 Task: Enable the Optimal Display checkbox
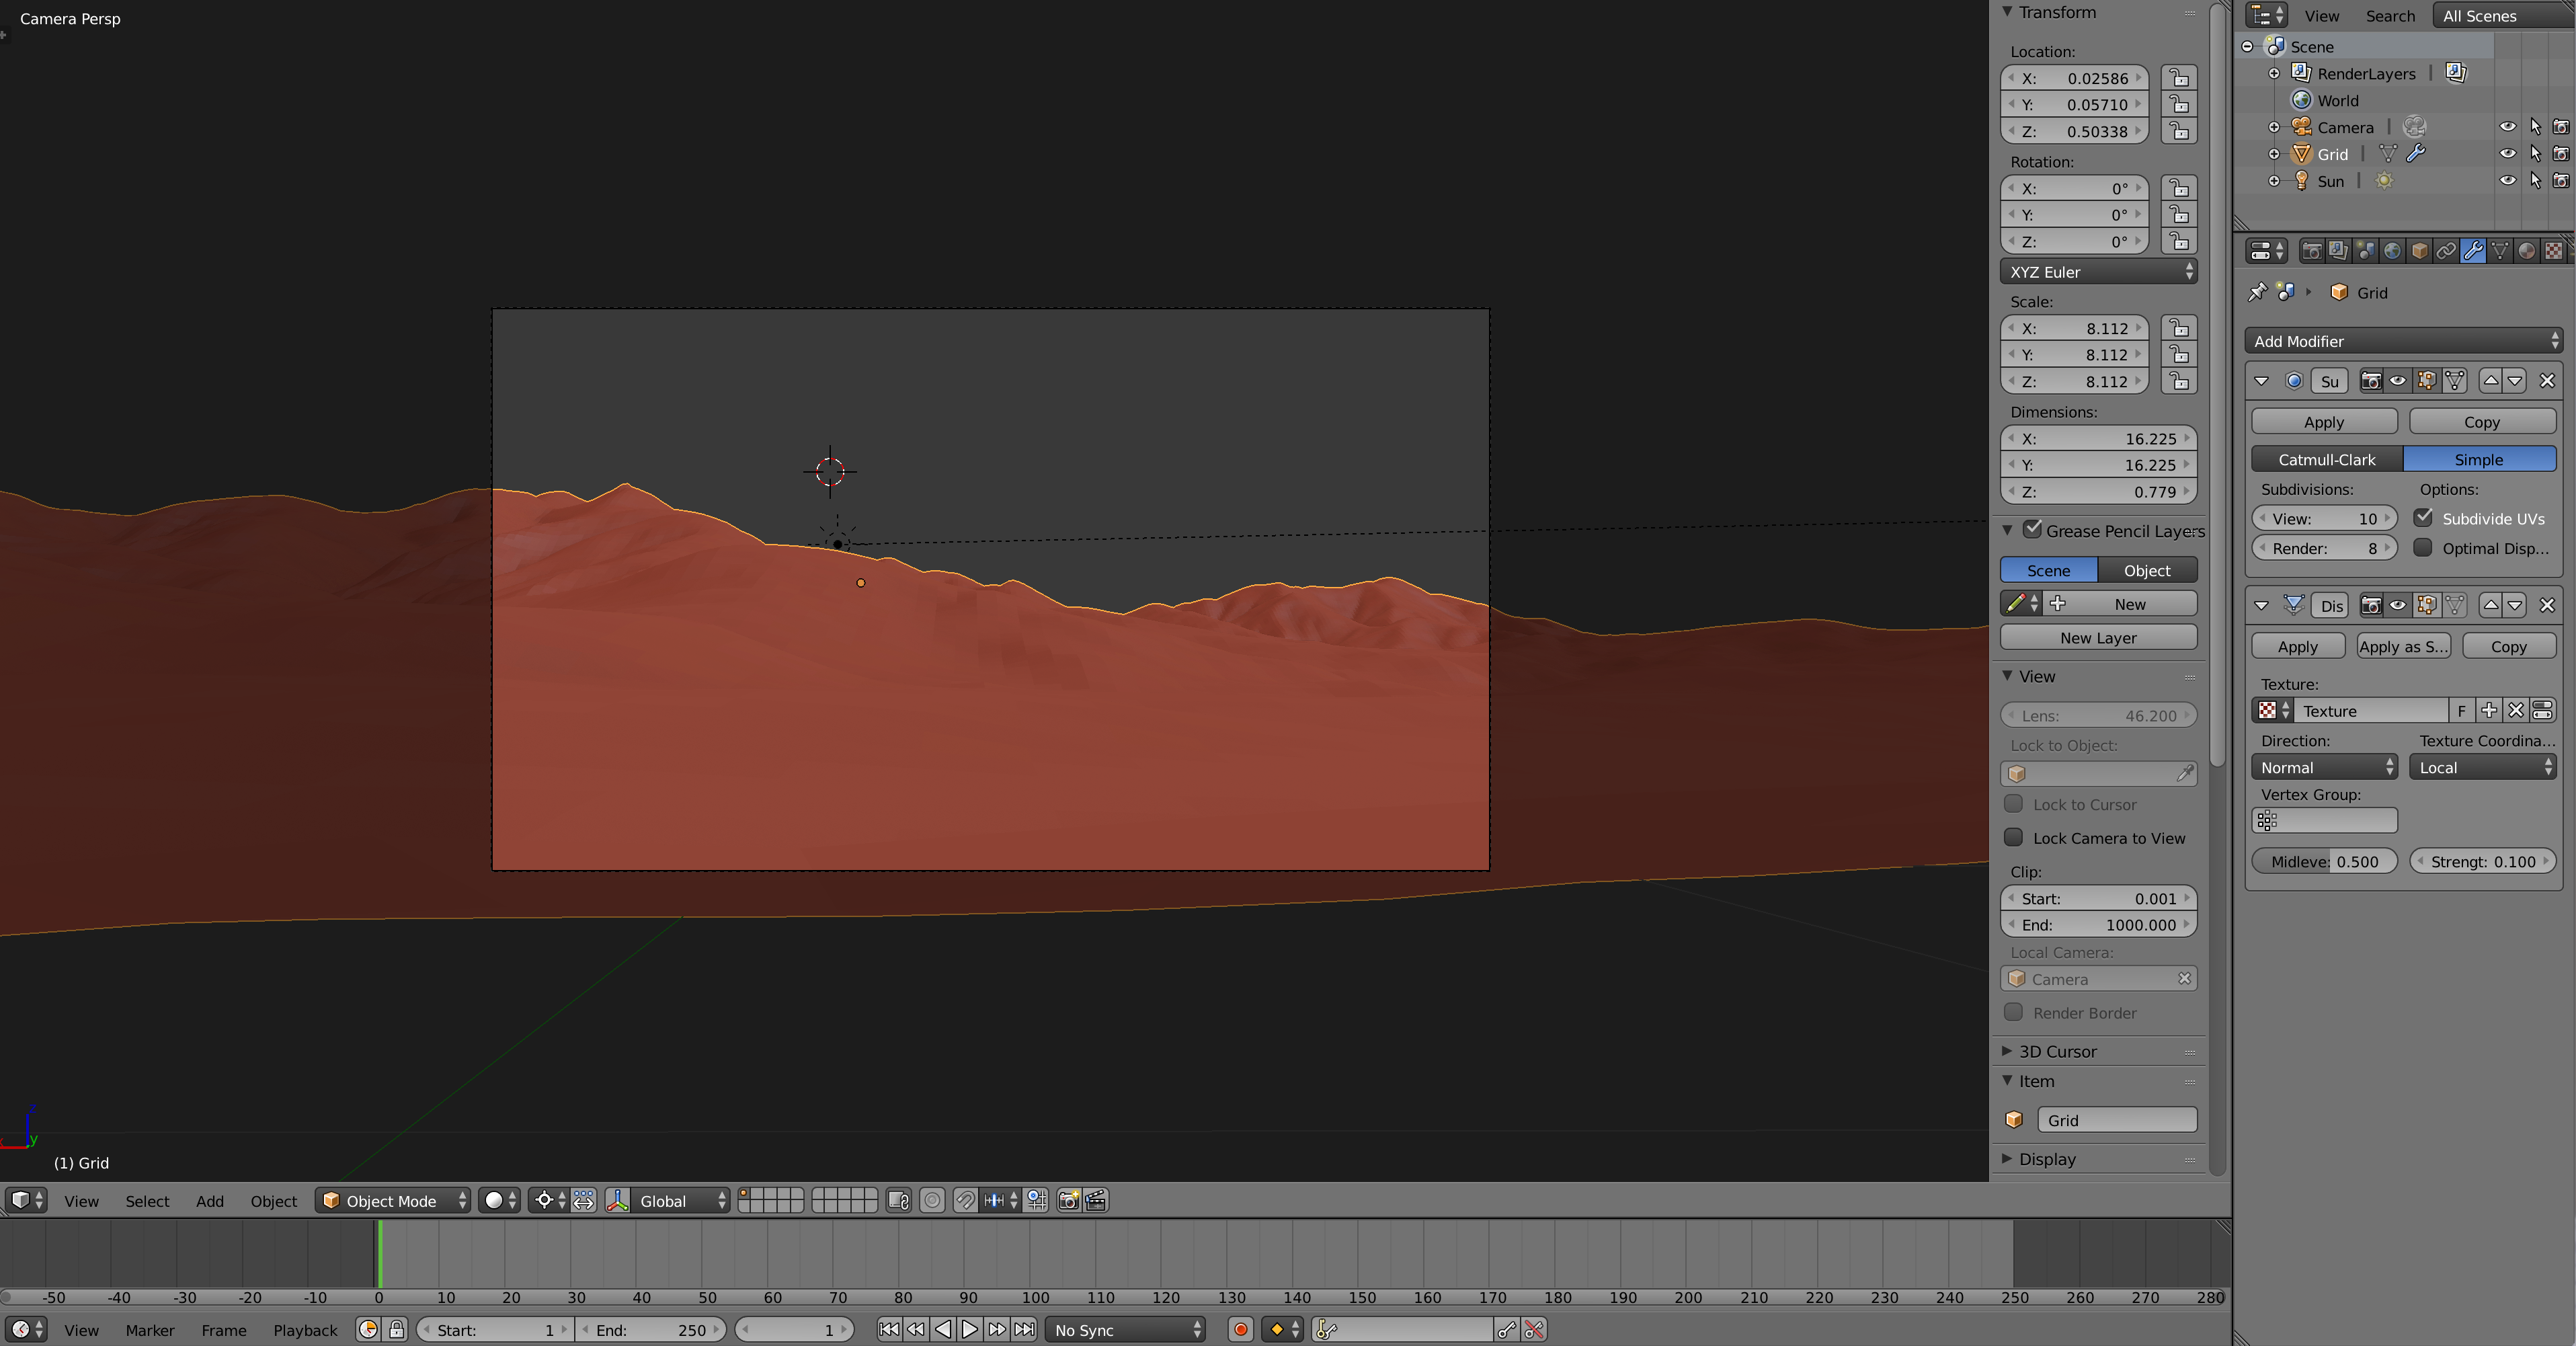[x=2424, y=548]
